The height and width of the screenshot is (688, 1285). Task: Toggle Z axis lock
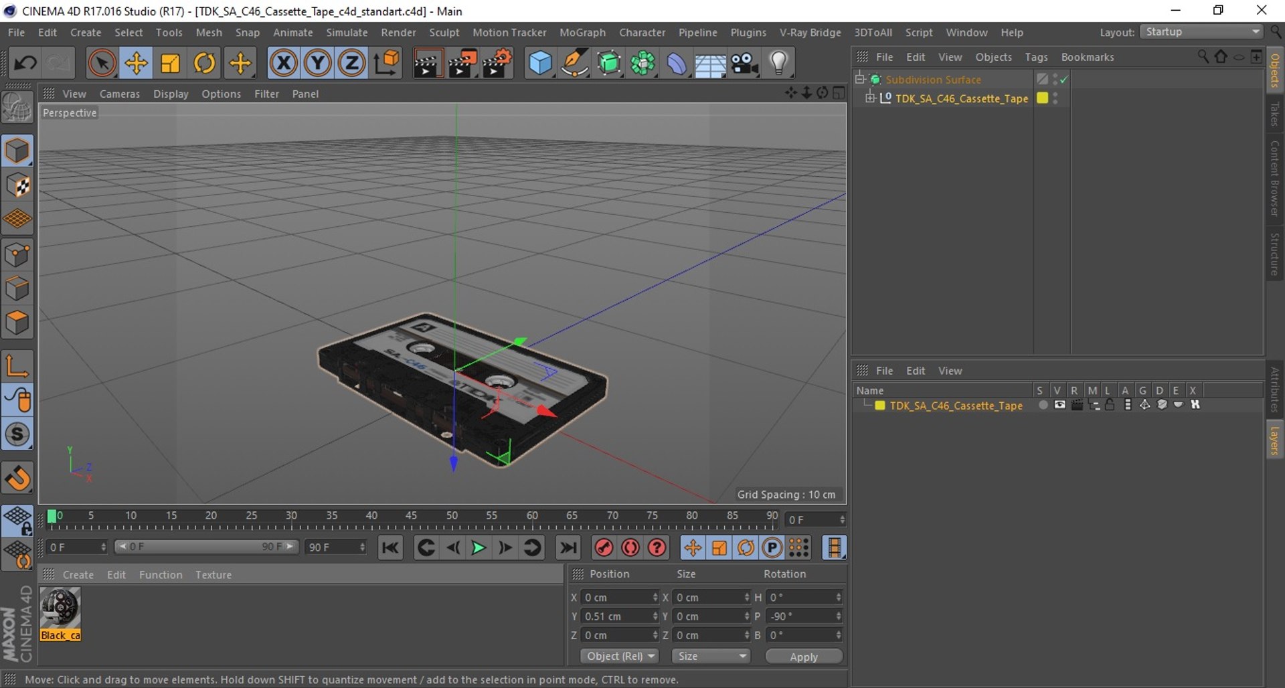(352, 64)
